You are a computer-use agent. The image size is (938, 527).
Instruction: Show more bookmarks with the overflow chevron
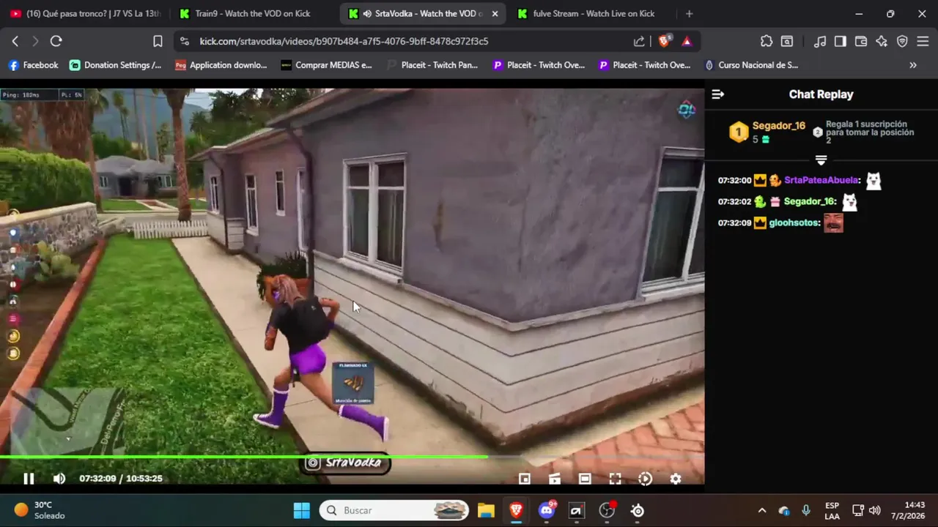pyautogui.click(x=913, y=65)
